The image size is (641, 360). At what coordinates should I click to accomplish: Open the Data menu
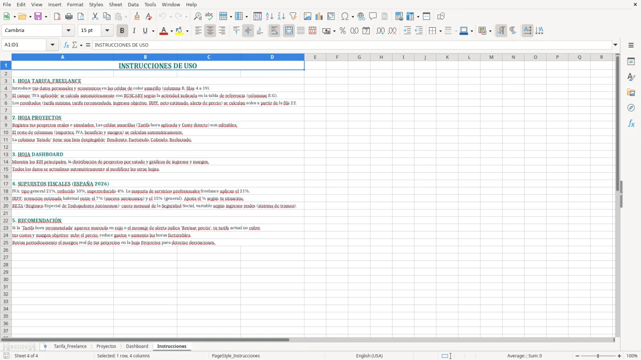pos(133,4)
